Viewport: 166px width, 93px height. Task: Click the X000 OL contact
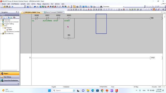pos(37,18)
